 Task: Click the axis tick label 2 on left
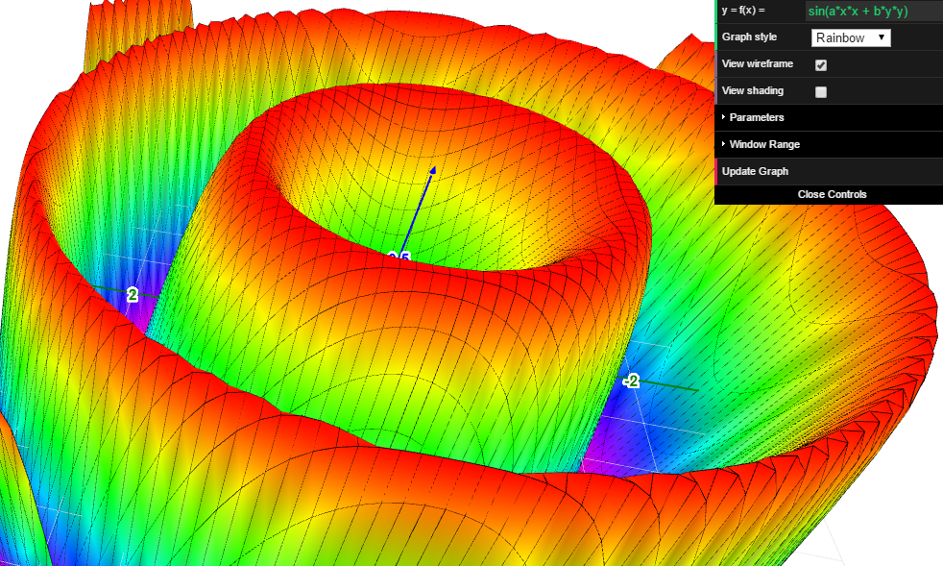(x=133, y=295)
